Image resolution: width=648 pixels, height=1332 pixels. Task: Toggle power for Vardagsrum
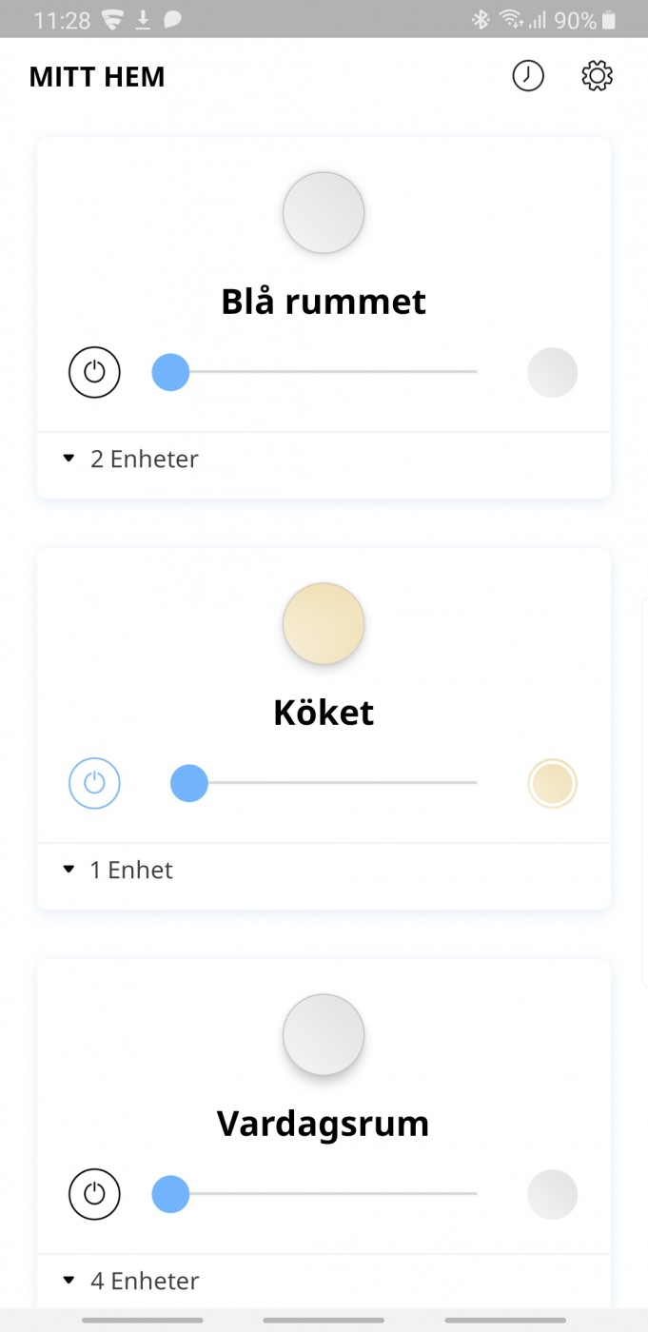pyautogui.click(x=94, y=1194)
